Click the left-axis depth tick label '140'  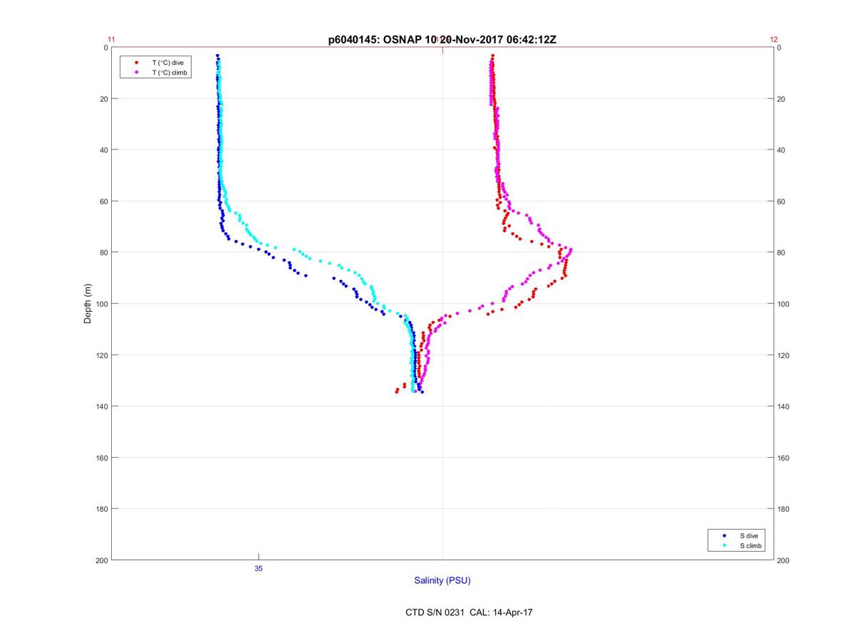point(101,406)
